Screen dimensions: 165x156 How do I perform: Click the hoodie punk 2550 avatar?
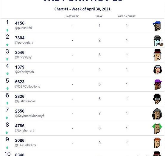[157, 114]
